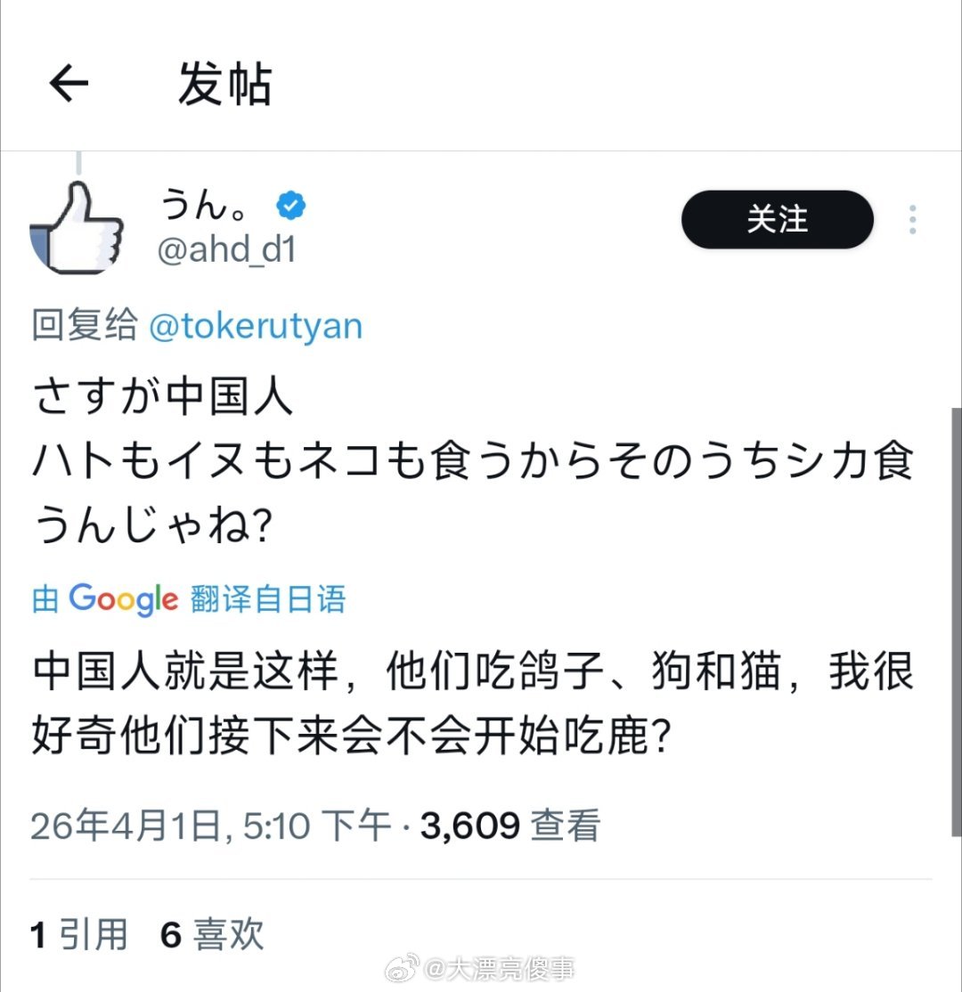Open the thumbs-up profile avatar
Viewport: 962px width, 992px height.
77,228
